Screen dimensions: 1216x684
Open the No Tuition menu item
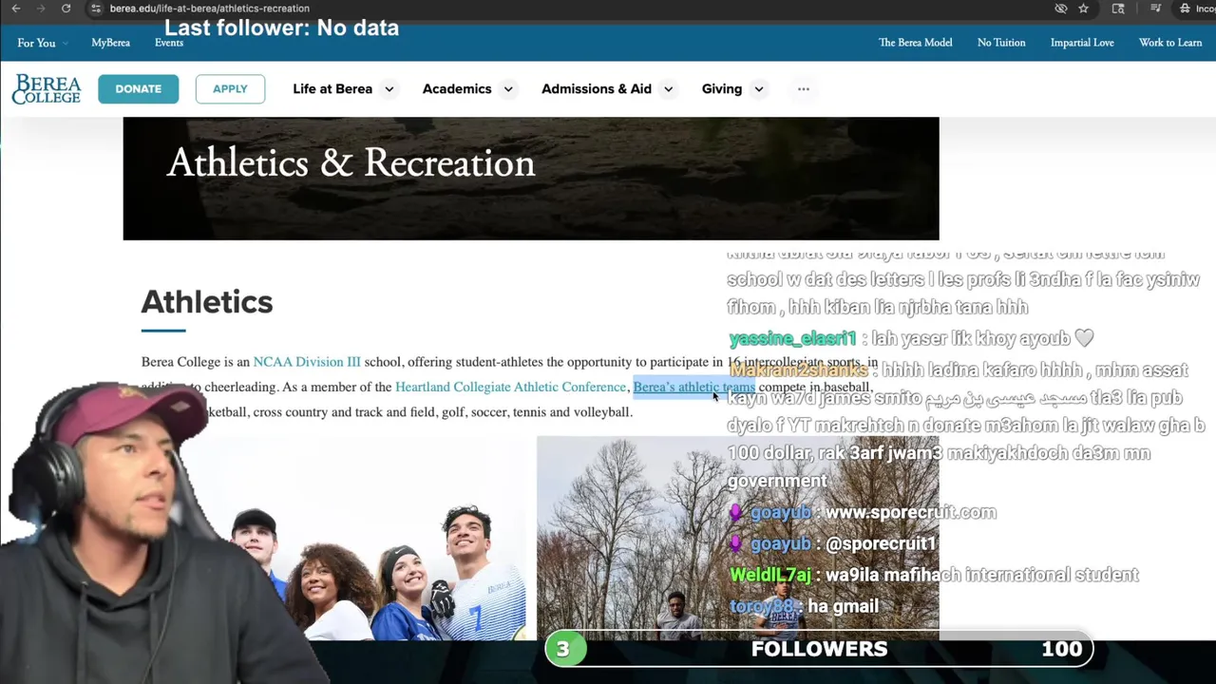coord(1001,43)
